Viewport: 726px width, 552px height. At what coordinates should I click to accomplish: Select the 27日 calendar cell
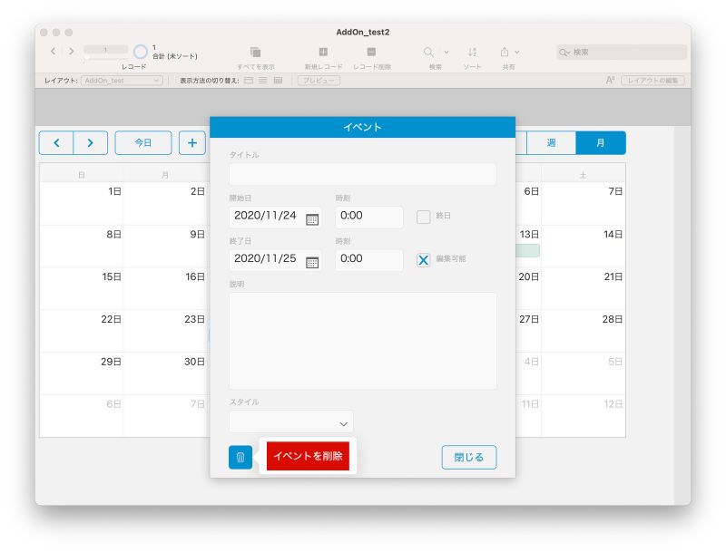[x=528, y=331]
